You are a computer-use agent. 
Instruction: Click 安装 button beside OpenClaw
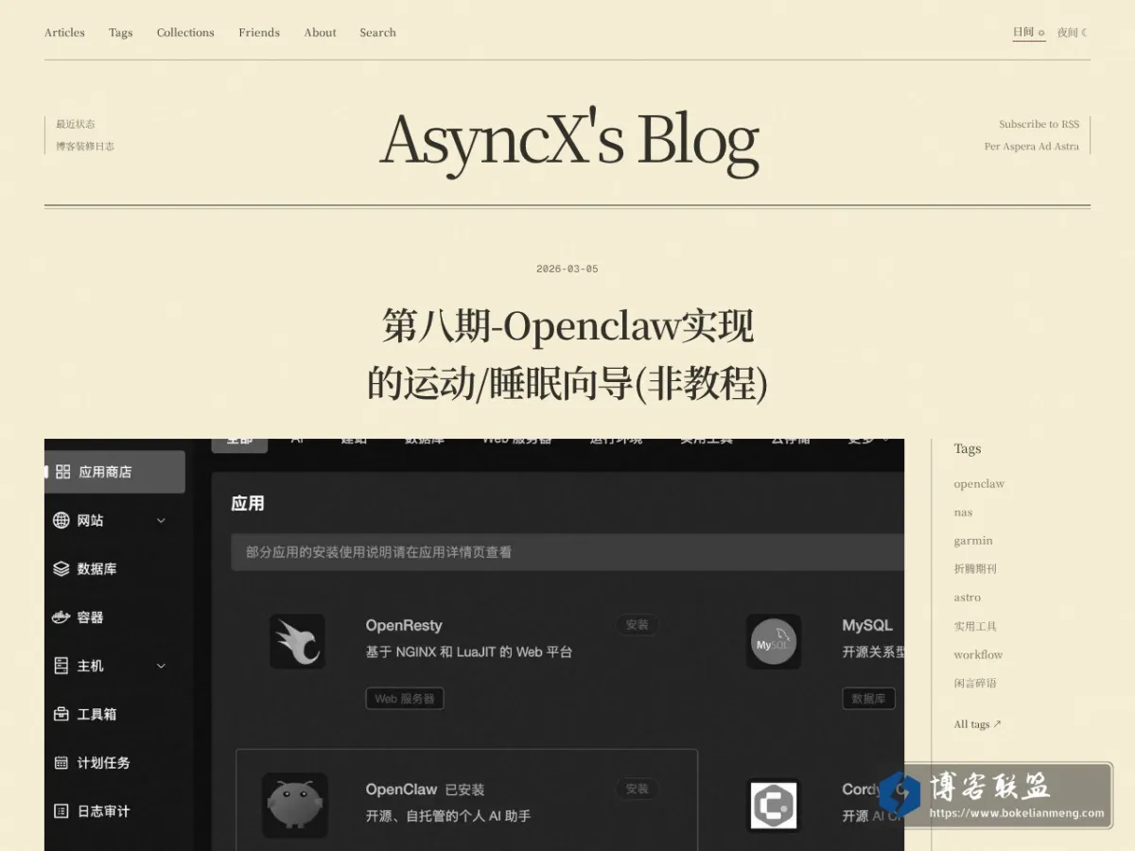pos(637,789)
